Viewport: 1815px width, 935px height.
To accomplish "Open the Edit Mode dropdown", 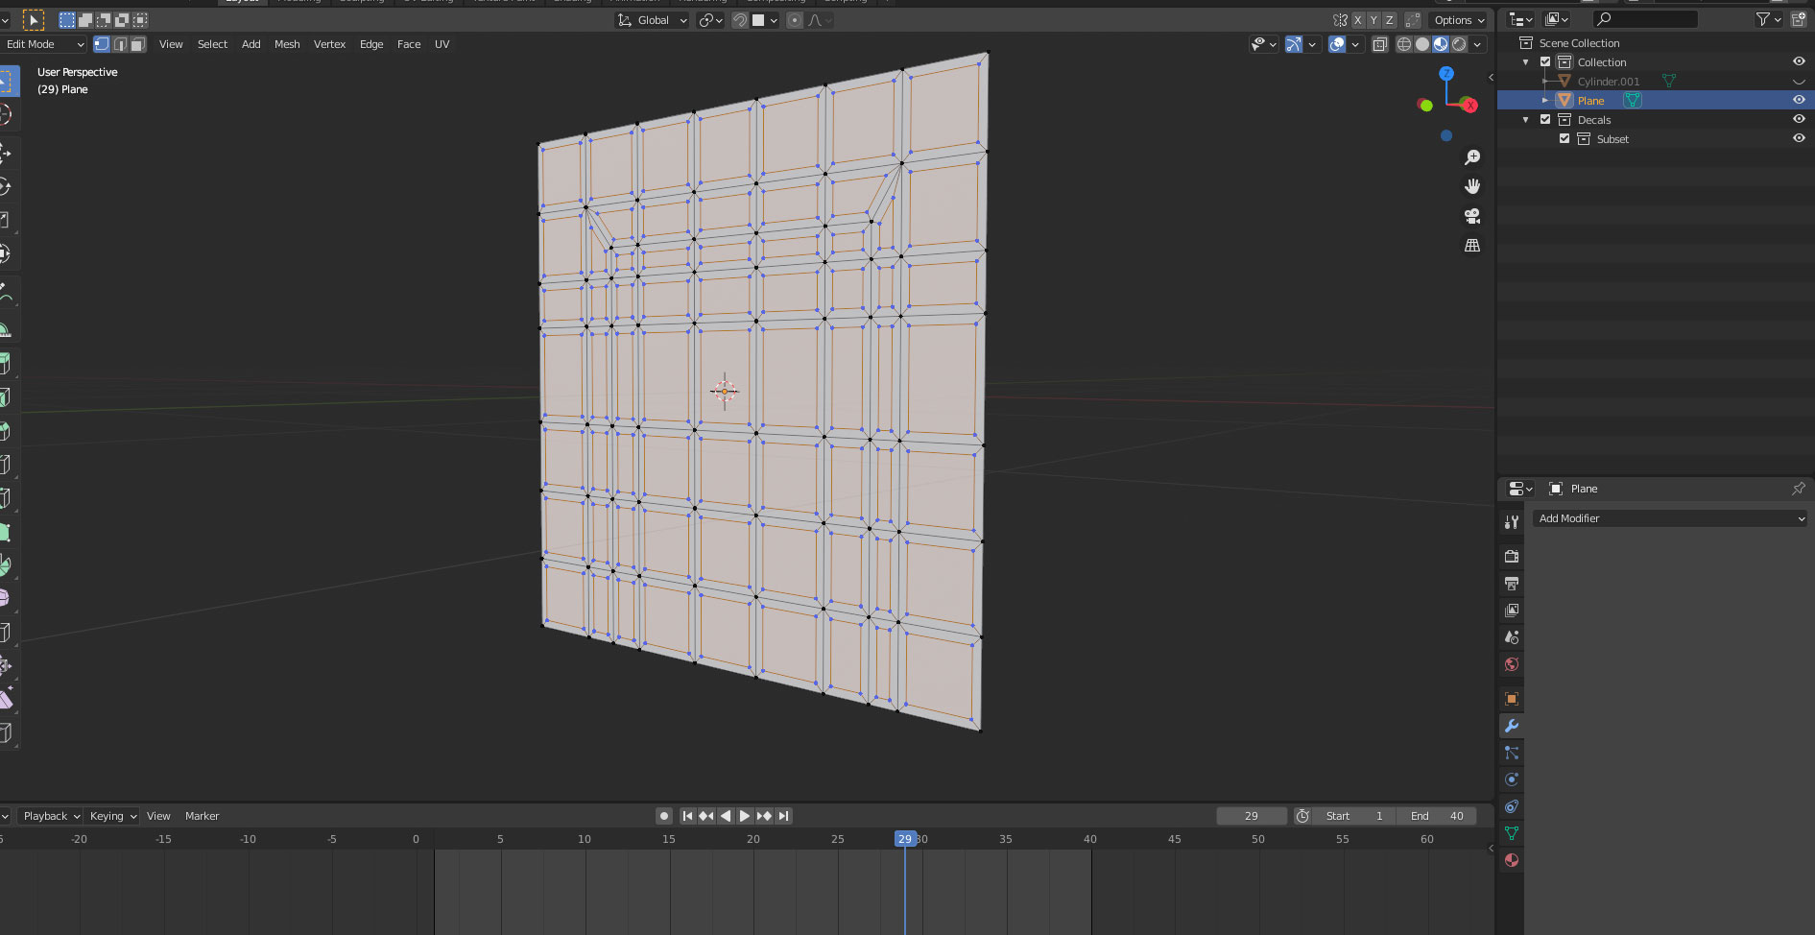I will (x=43, y=44).
